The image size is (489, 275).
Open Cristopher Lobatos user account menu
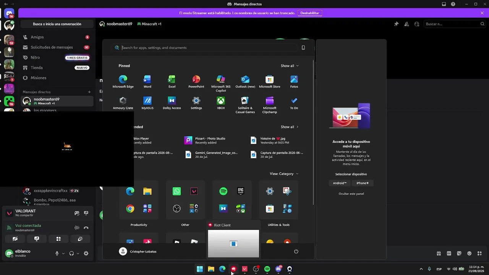[x=138, y=251]
